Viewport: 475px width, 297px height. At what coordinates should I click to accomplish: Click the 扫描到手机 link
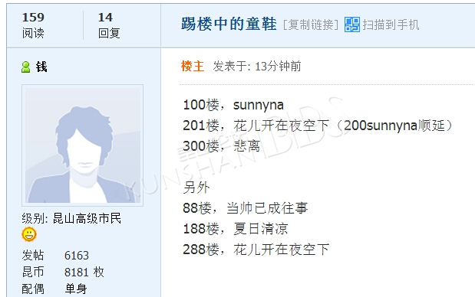pos(391,24)
